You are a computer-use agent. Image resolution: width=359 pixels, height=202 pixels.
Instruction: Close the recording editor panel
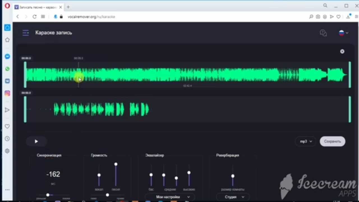[342, 51]
